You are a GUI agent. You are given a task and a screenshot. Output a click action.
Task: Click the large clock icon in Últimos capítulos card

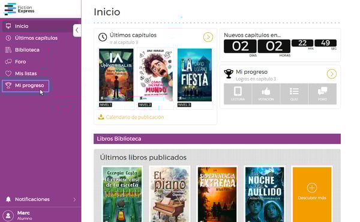coord(103,37)
